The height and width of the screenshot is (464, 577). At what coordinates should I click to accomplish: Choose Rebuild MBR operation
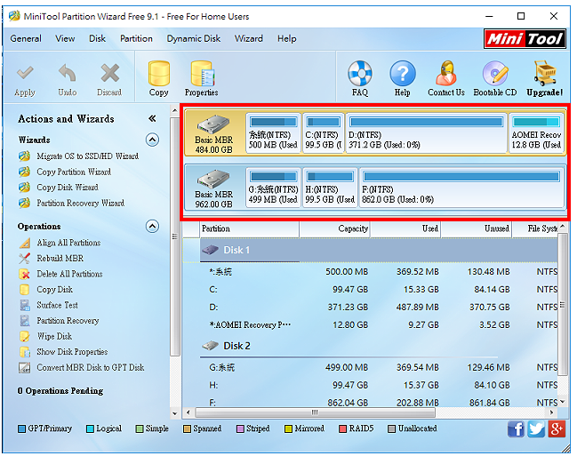60,259
